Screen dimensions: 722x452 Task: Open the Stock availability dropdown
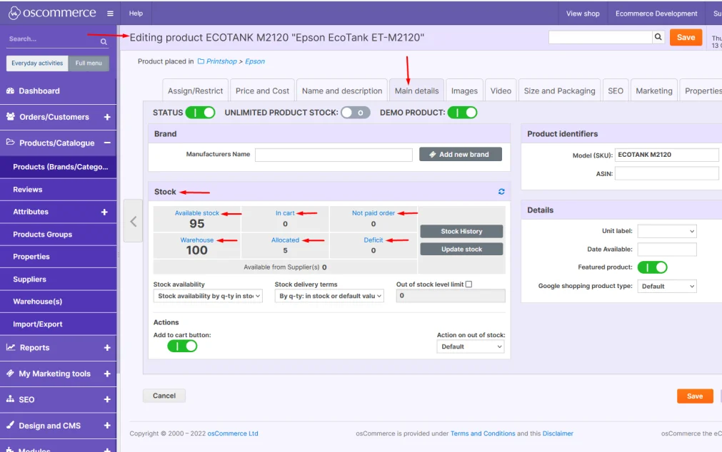click(x=207, y=295)
